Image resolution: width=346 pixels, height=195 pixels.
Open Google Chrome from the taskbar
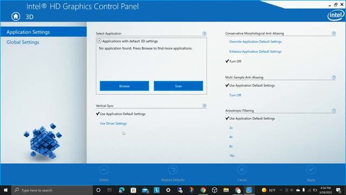click(203, 190)
